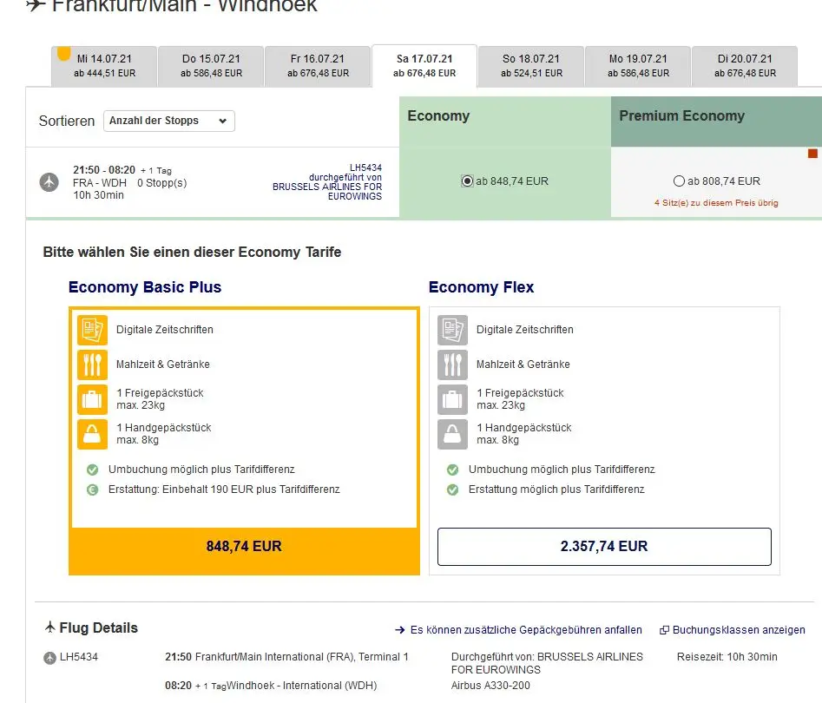Open the Sortieren dropdown Anzahl der Stopps

click(x=168, y=121)
